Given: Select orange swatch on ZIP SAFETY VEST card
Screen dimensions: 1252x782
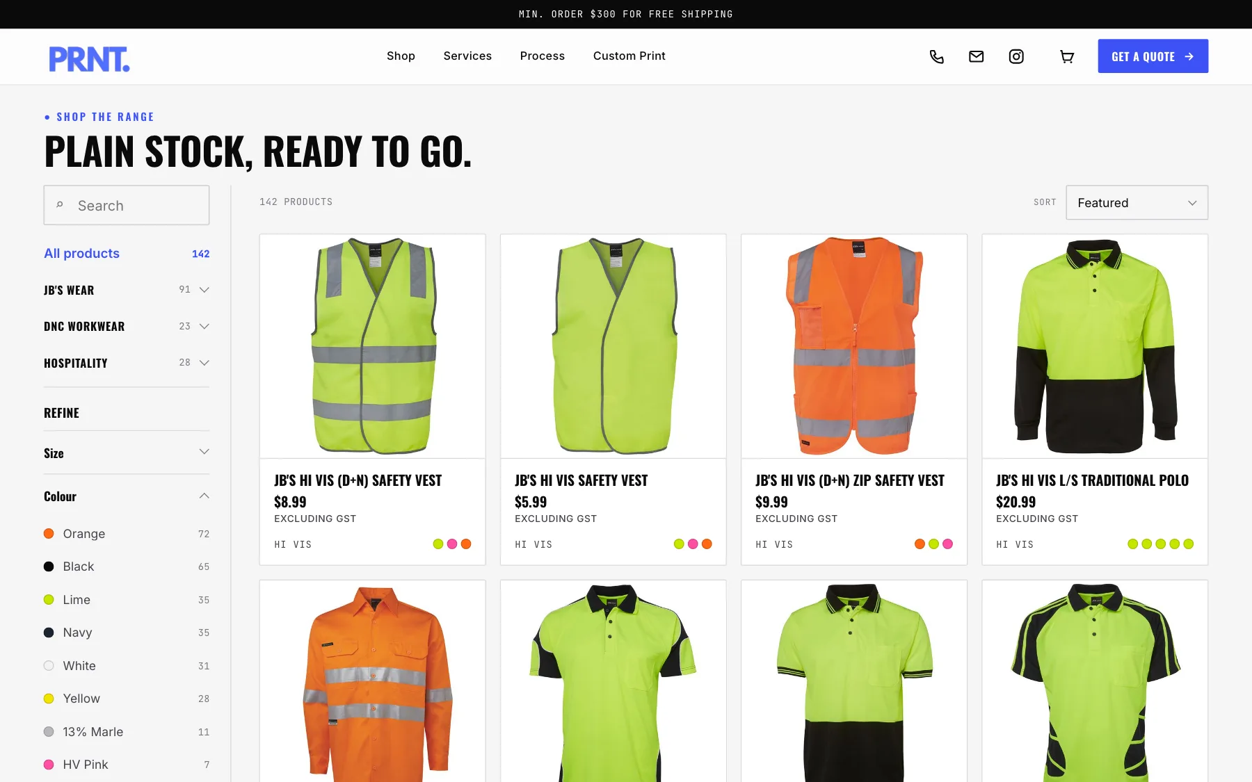Looking at the screenshot, I should (920, 544).
